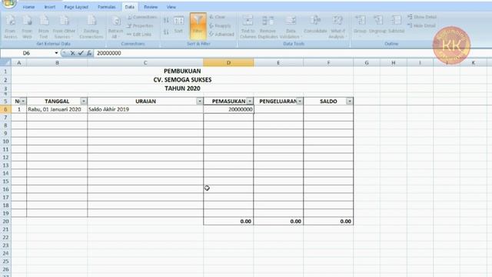Click the Office button logo
This screenshot has width=492, height=277.
coord(8,3)
